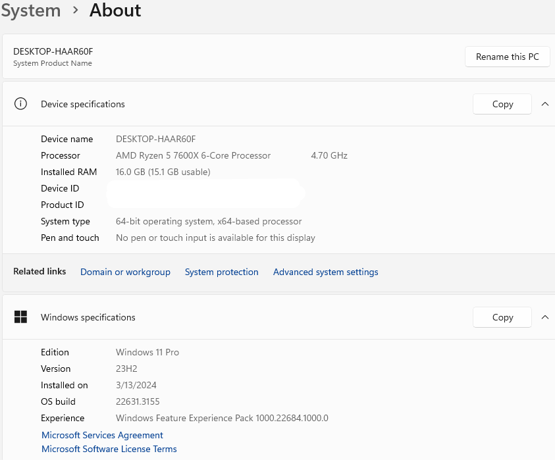
Task: Click the Product ID label
Action: click(63, 205)
